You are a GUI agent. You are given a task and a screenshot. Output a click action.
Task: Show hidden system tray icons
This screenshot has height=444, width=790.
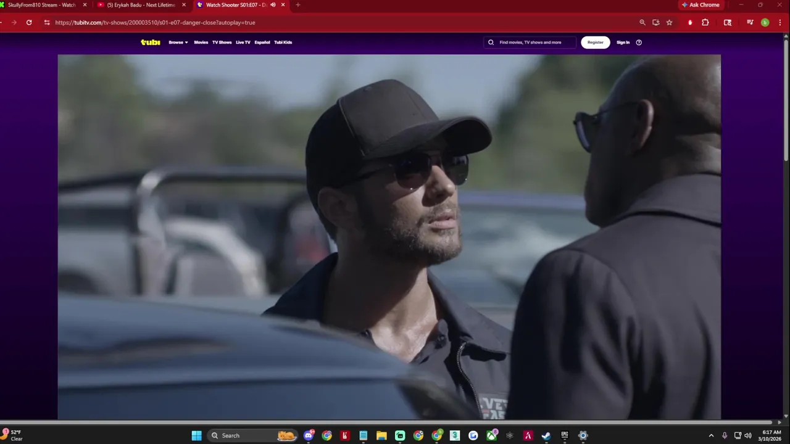click(711, 435)
